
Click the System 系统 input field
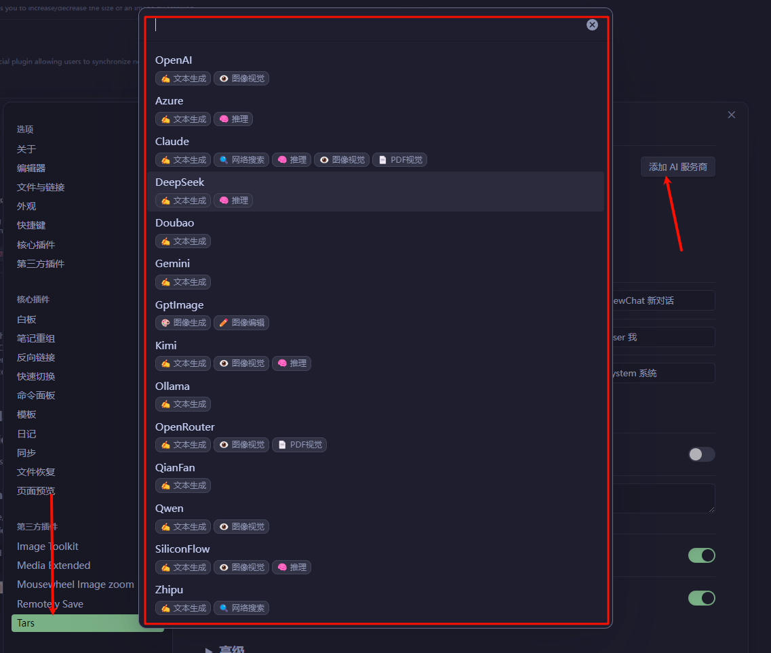[x=663, y=373]
